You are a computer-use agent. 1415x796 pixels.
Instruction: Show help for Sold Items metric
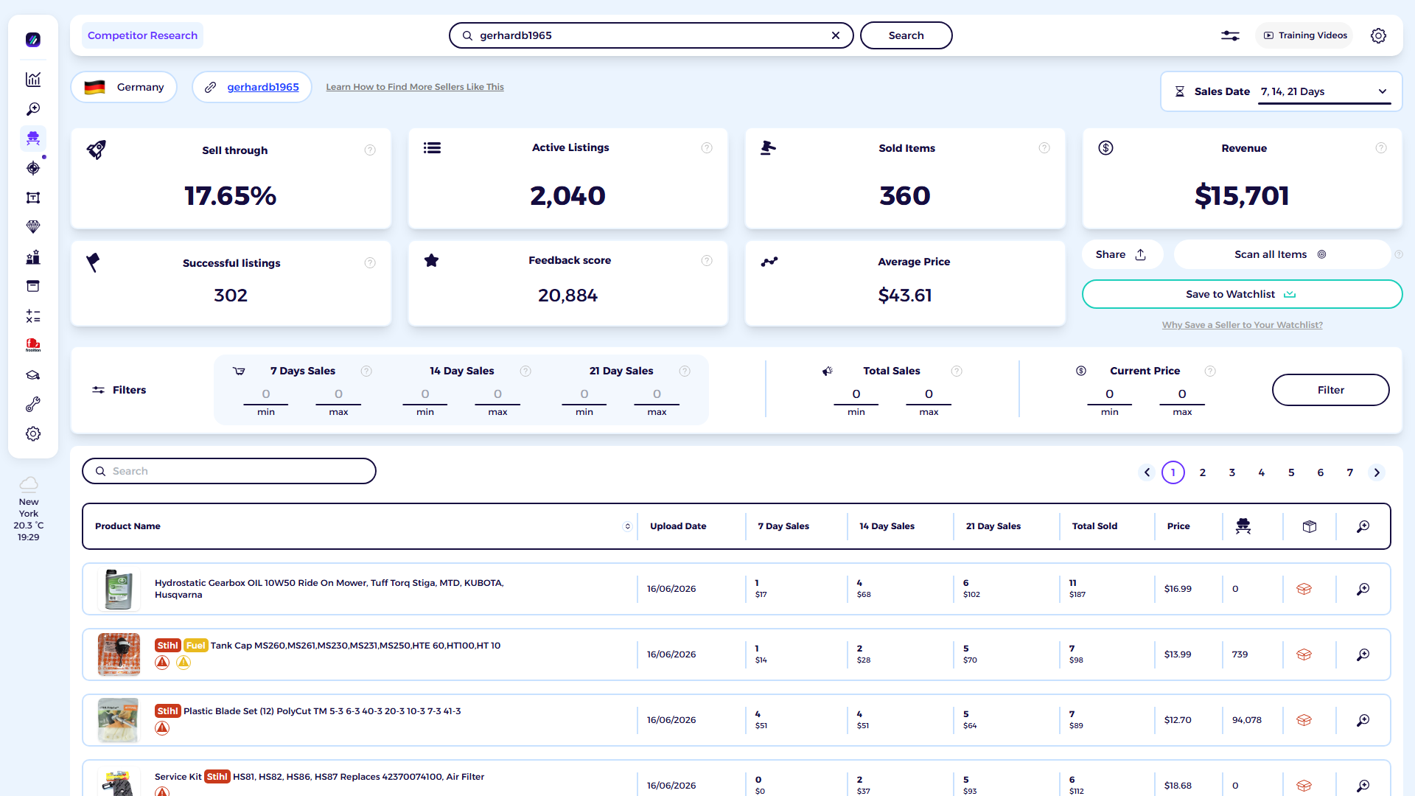tap(1044, 148)
